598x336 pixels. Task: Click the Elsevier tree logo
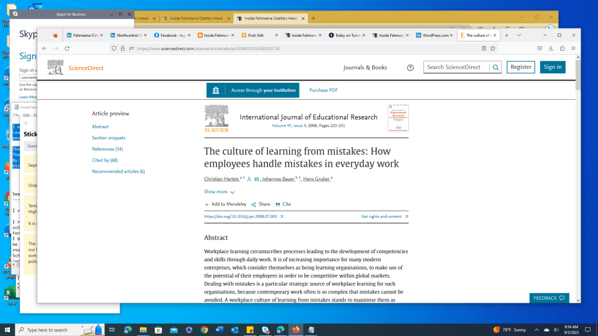[217, 118]
